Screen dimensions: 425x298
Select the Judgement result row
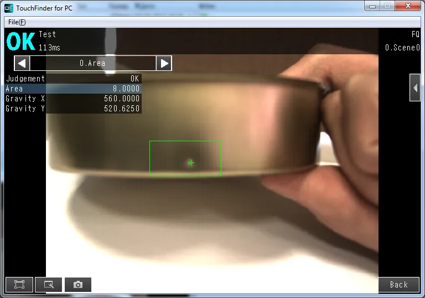[72, 79]
